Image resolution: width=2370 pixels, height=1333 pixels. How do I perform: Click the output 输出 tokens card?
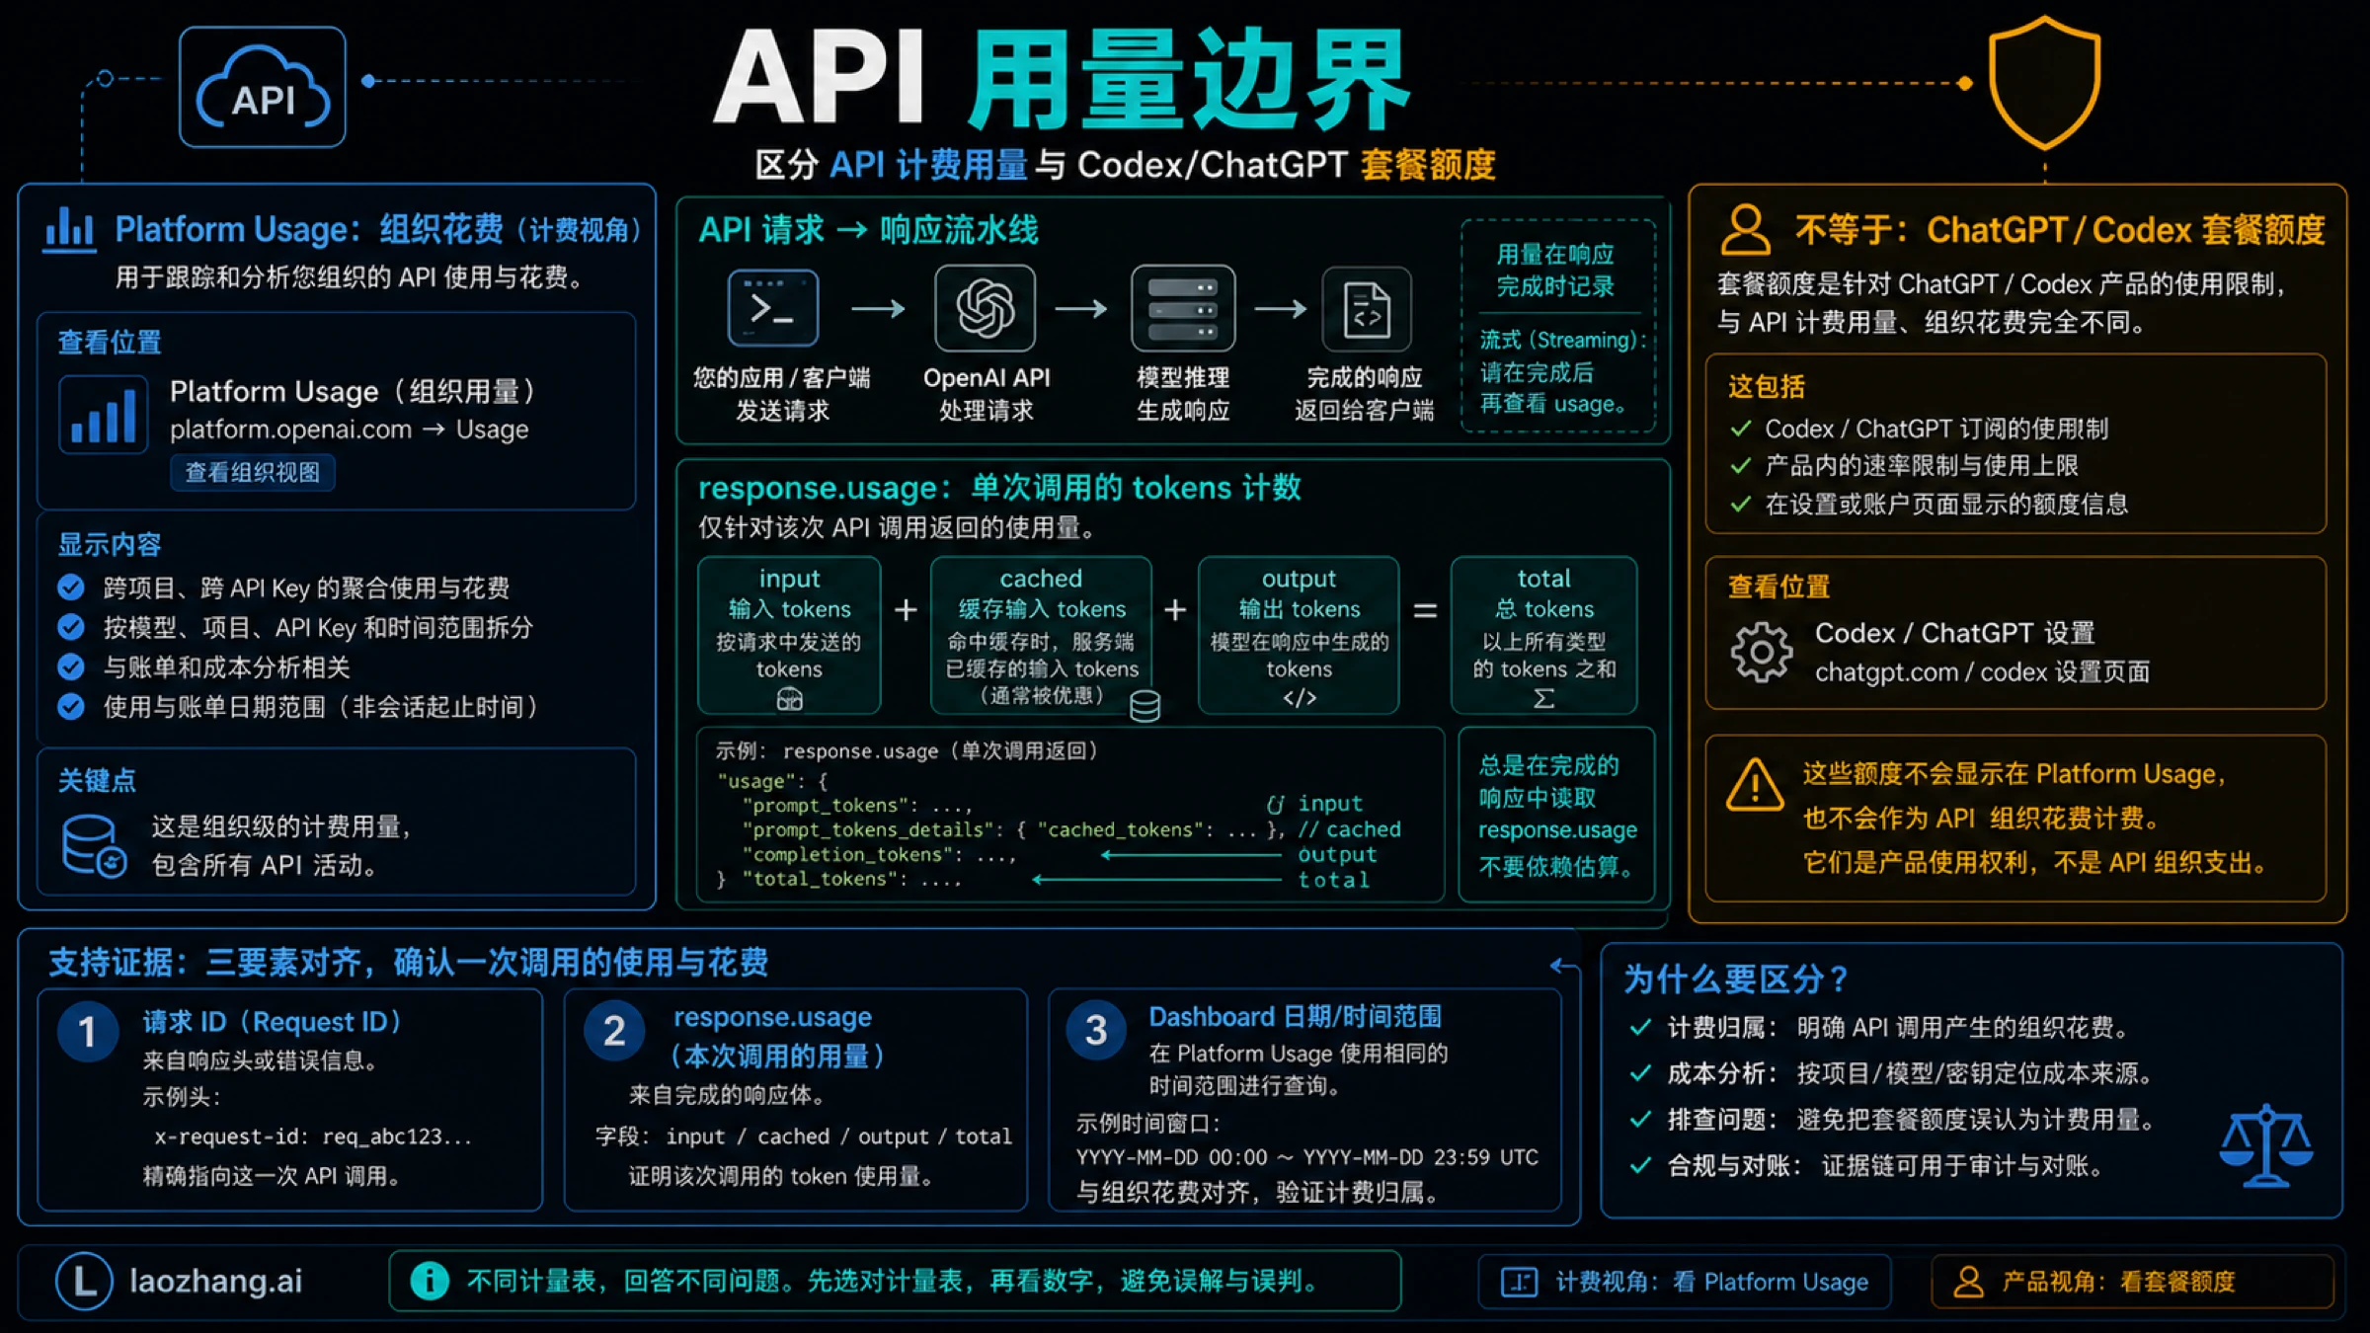tap(1299, 635)
